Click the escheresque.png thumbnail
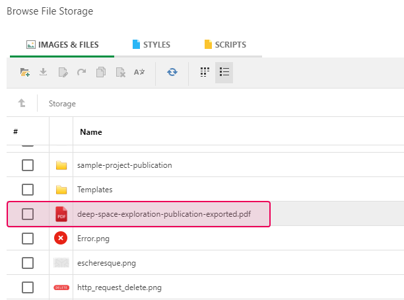 tap(61, 262)
